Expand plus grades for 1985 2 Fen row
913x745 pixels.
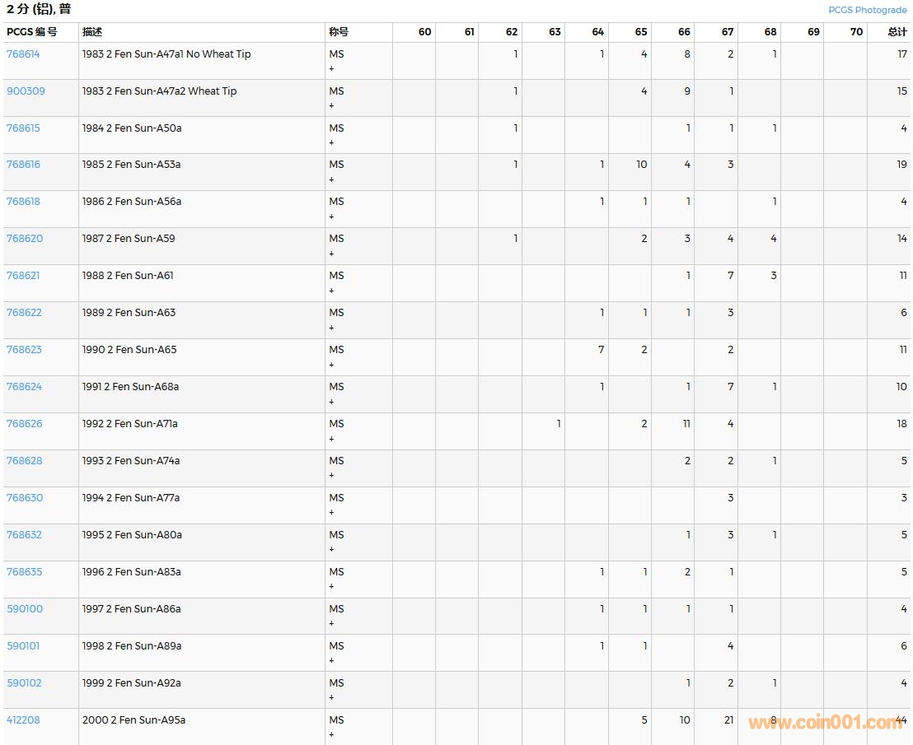point(332,179)
